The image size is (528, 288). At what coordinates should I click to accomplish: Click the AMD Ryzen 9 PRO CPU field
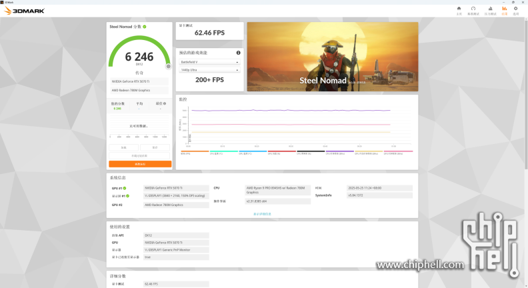click(278, 190)
